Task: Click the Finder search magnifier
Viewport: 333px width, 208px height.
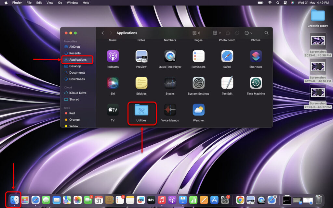Action: pyautogui.click(x=266, y=33)
